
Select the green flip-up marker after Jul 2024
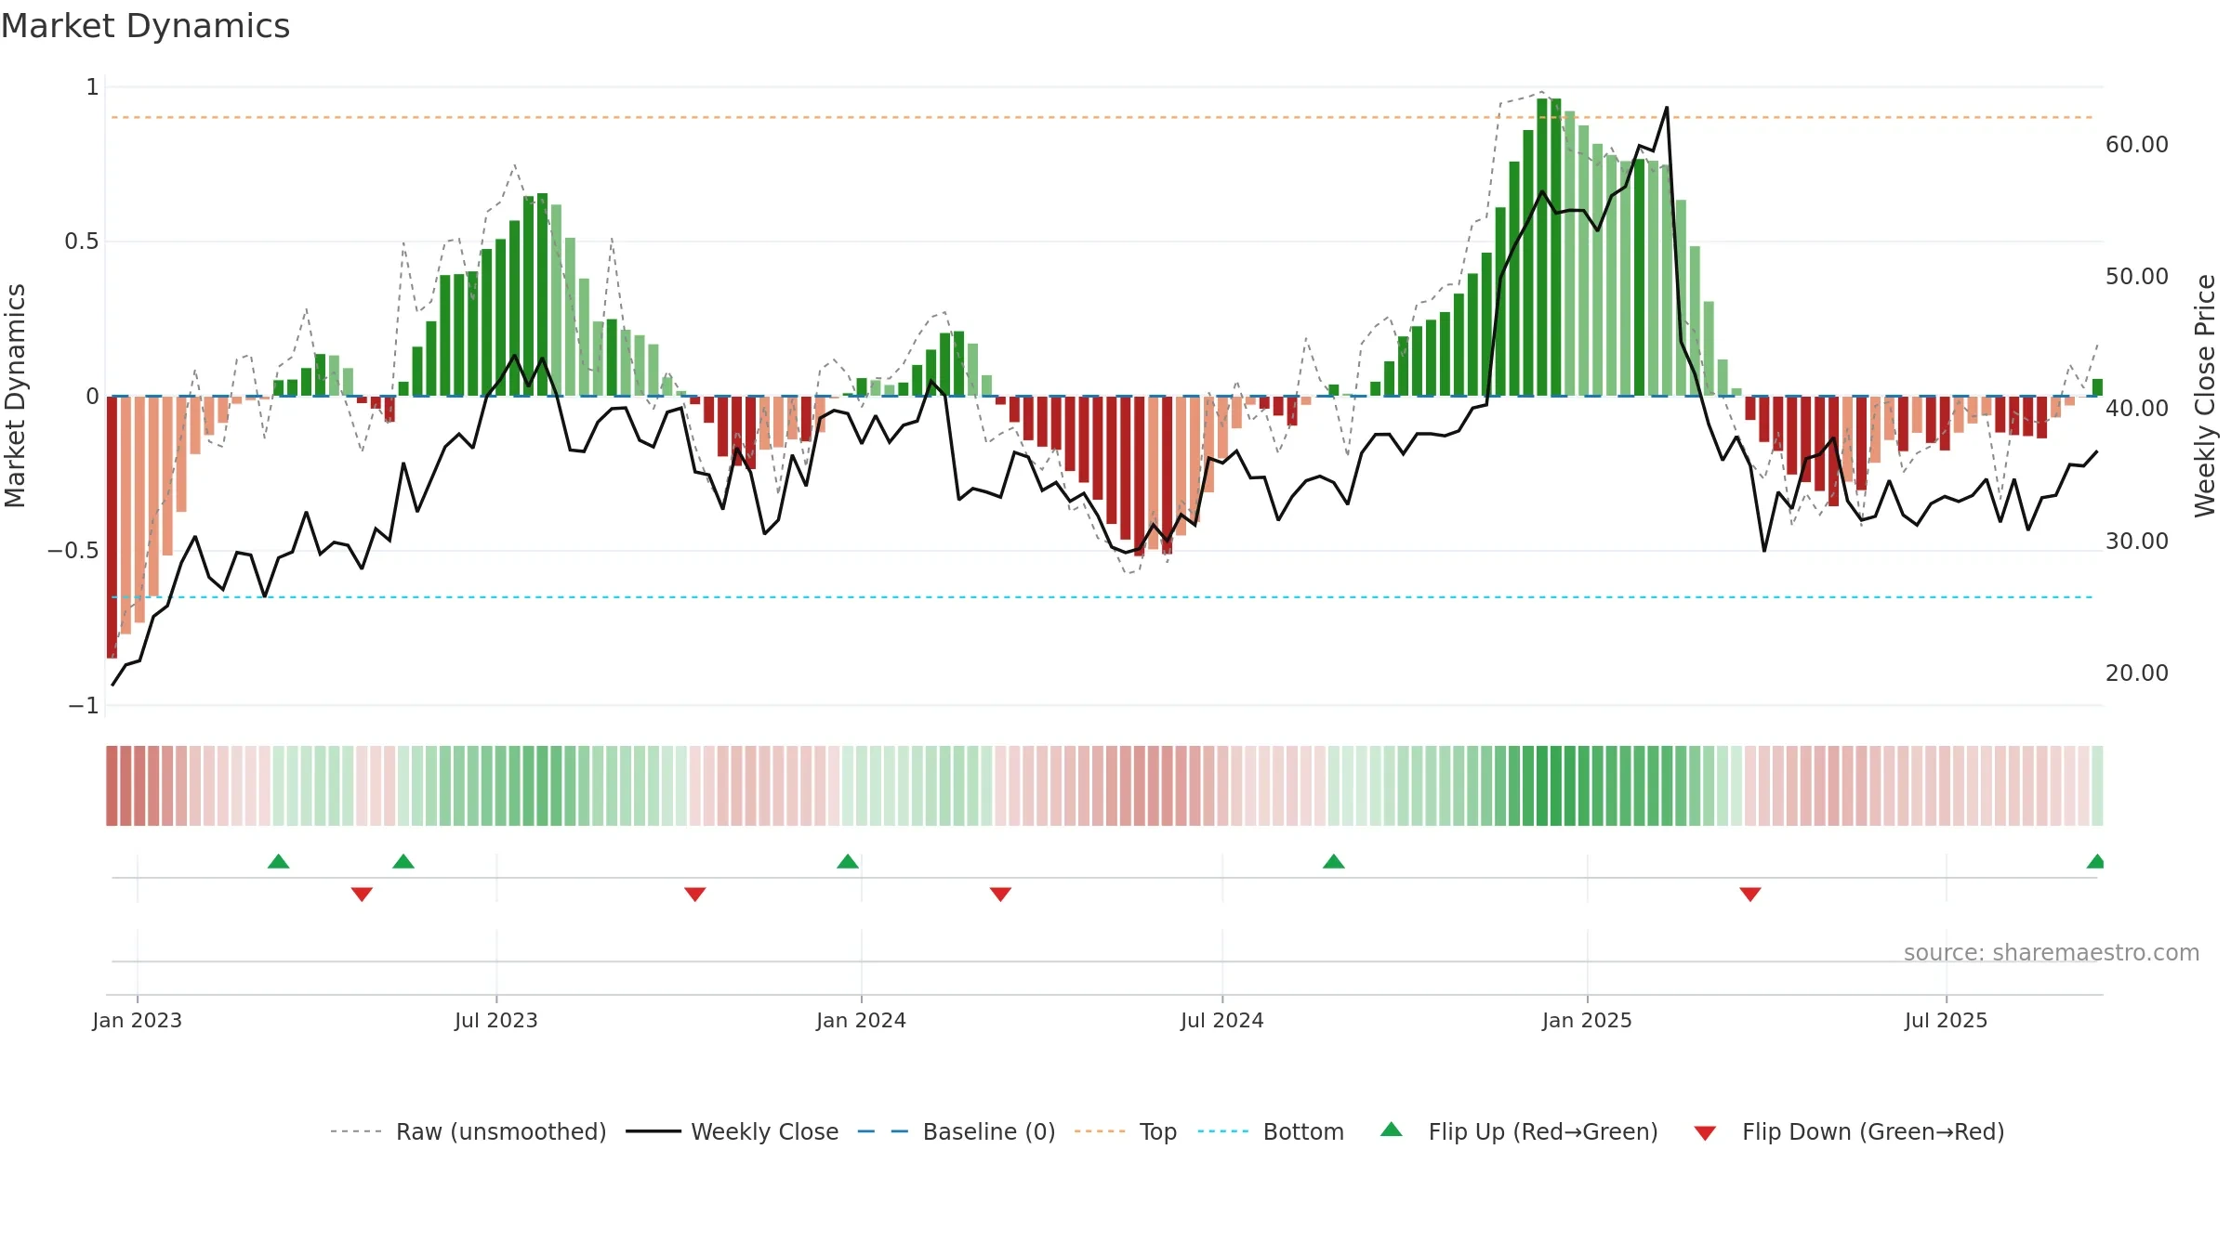coord(1334,861)
